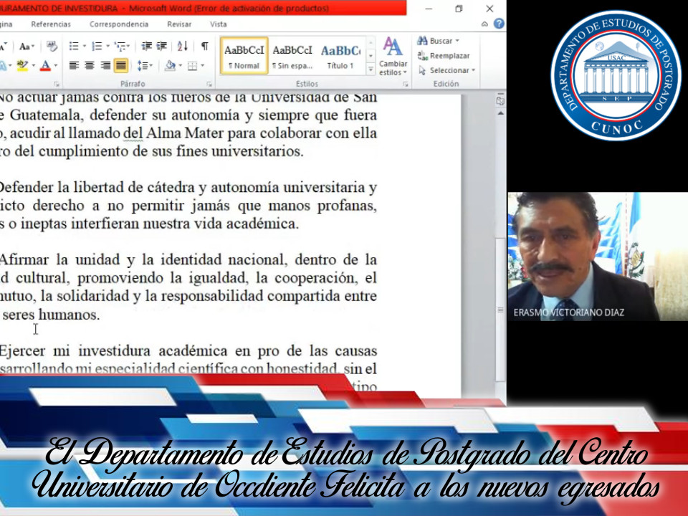Viewport: 688px width, 516px height.
Task: Restore down the Word window
Action: (459, 9)
